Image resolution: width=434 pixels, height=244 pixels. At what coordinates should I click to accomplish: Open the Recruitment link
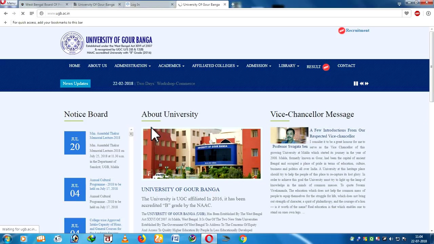(357, 30)
